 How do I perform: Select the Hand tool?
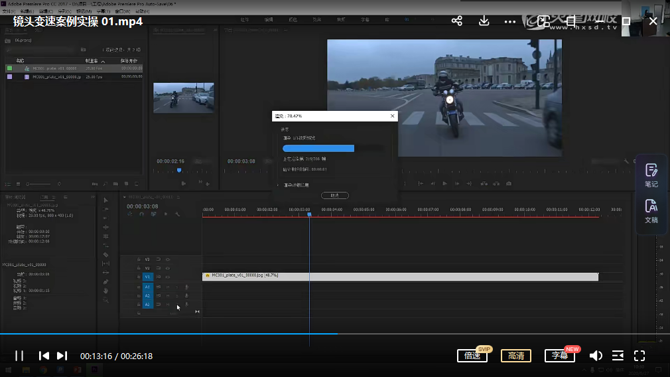coord(106,291)
